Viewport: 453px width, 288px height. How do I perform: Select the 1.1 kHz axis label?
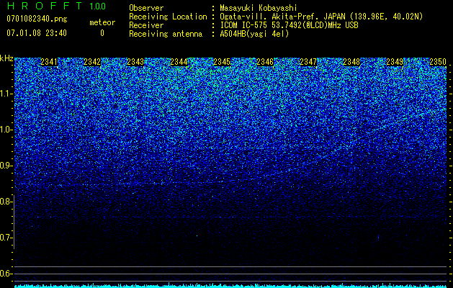5,94
